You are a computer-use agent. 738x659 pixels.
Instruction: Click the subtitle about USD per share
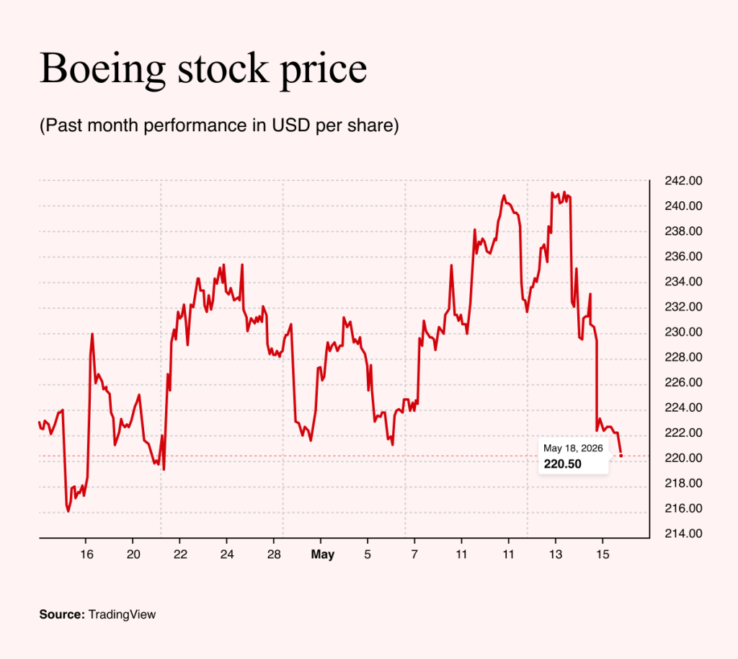coord(219,125)
